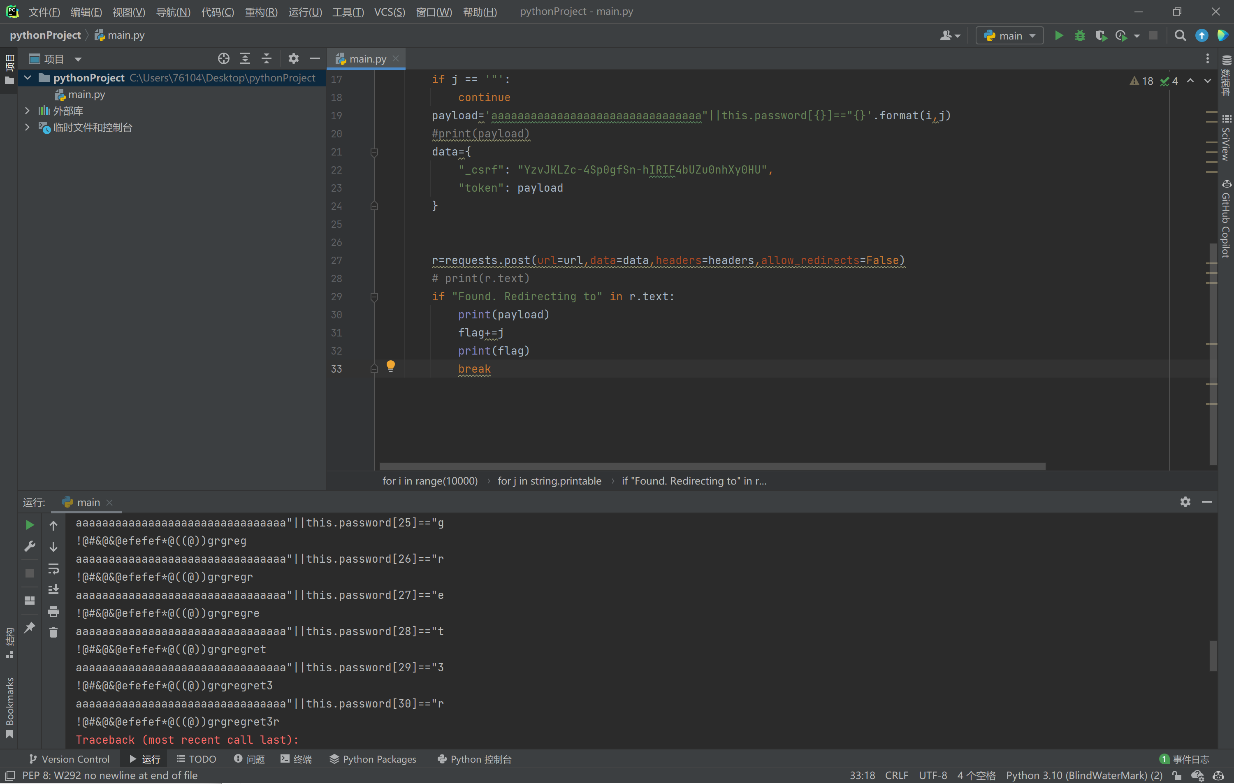Viewport: 1234px width, 784px height.
Task: Click the 18 warnings inspection indicator
Action: click(1141, 81)
